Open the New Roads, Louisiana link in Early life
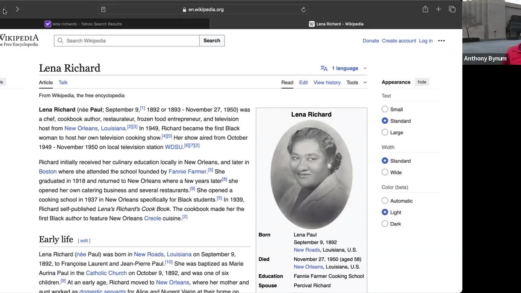This screenshot has width=521, height=293. pyautogui.click(x=163, y=254)
